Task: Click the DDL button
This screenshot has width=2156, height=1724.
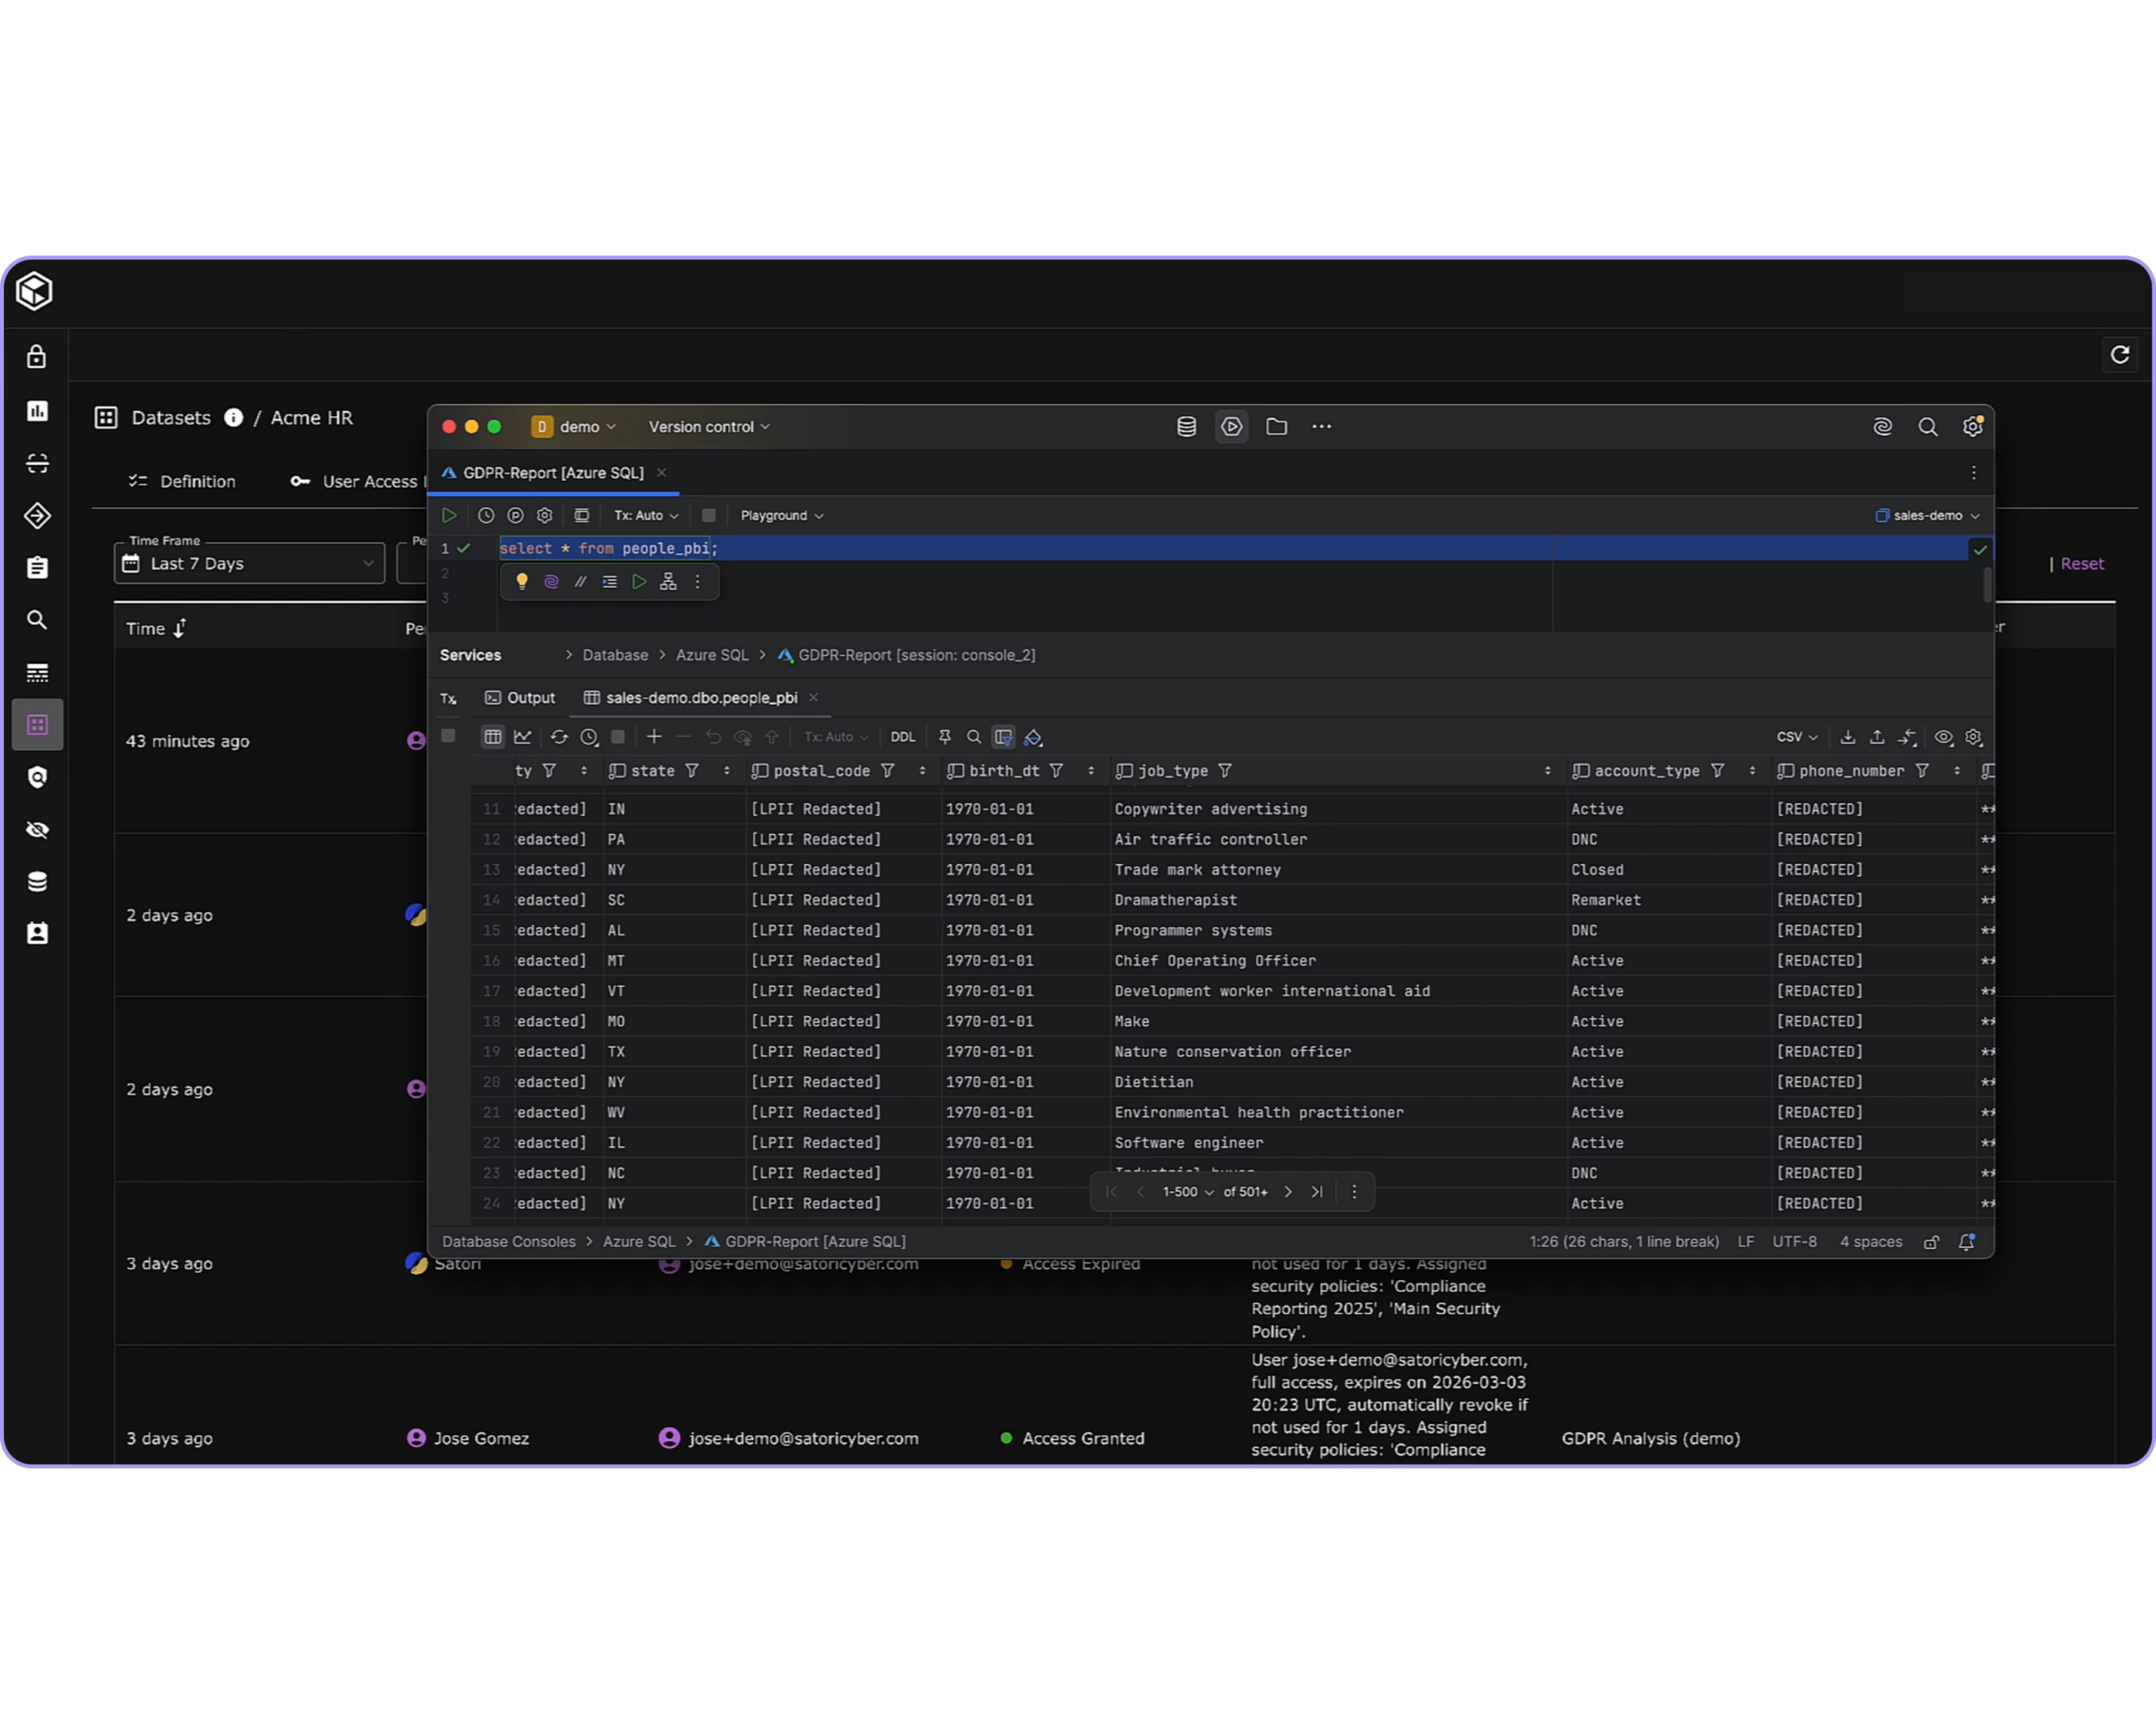Action: coord(902,737)
